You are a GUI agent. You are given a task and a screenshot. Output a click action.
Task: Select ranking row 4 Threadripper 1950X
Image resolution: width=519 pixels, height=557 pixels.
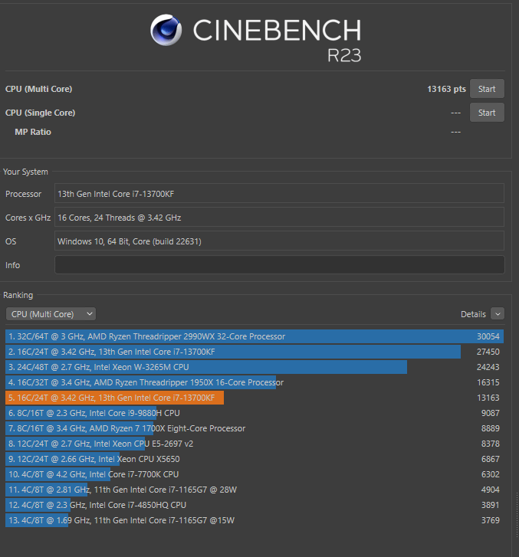click(255, 382)
